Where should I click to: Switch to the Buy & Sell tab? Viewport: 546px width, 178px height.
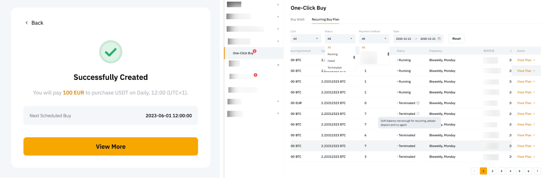[298, 19]
